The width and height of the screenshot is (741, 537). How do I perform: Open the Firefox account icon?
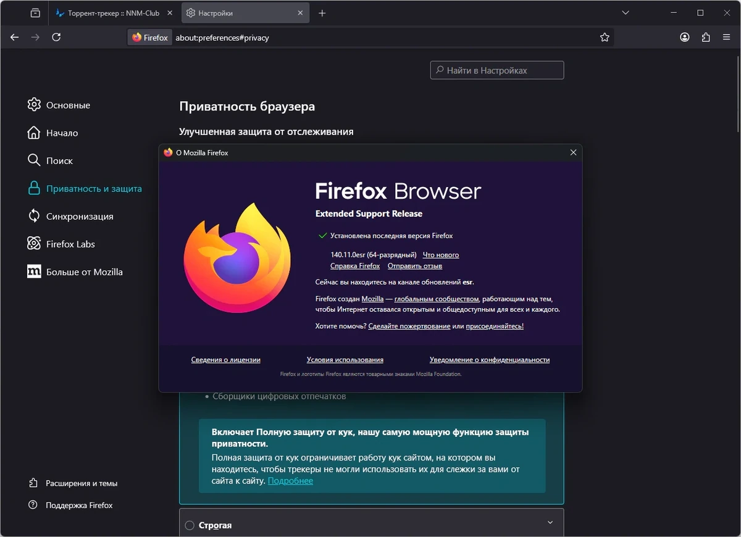pyautogui.click(x=685, y=37)
